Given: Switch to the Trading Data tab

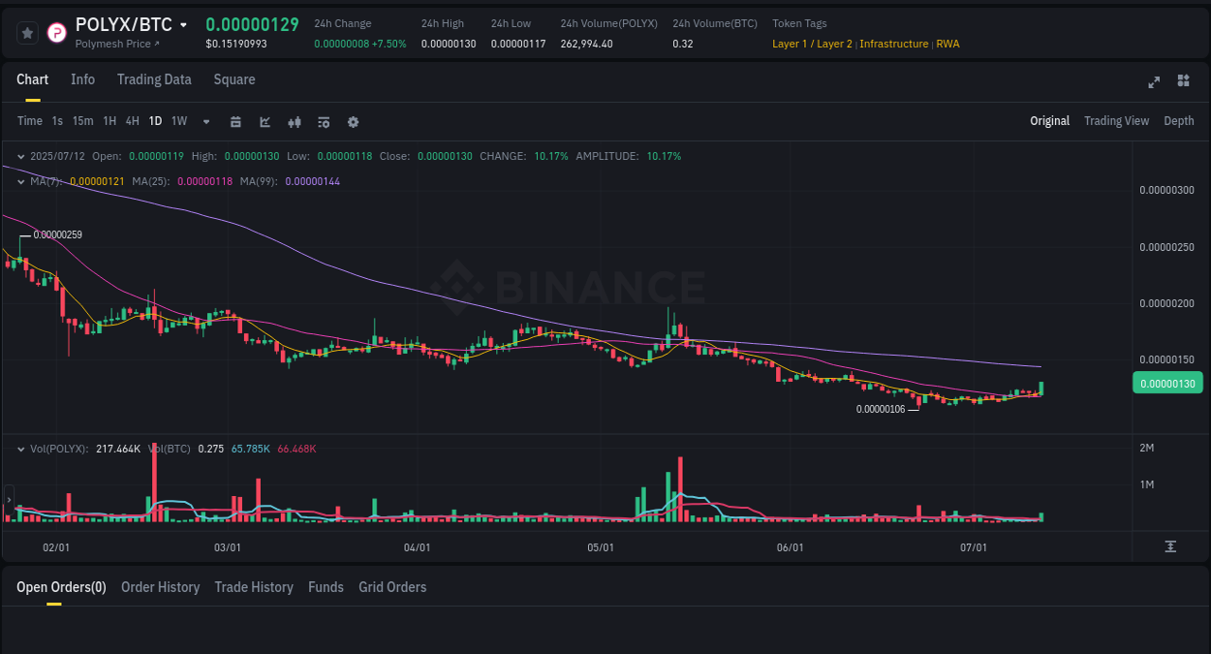Looking at the screenshot, I should click(x=154, y=79).
